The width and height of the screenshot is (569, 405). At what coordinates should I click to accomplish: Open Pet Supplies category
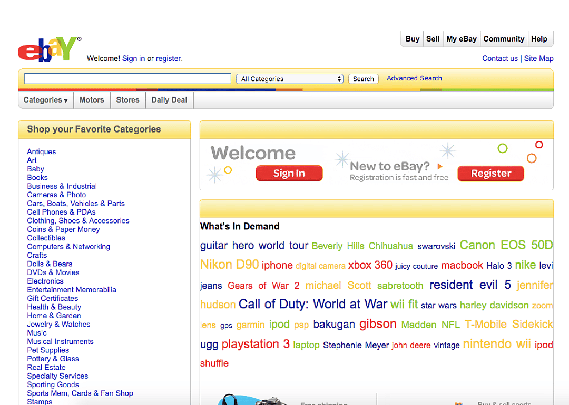pos(48,350)
